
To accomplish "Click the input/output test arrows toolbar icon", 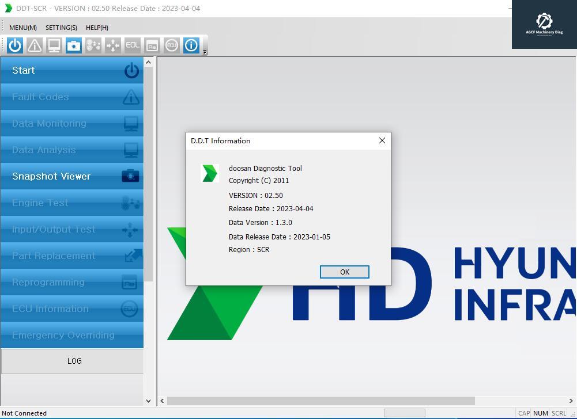I will point(113,45).
